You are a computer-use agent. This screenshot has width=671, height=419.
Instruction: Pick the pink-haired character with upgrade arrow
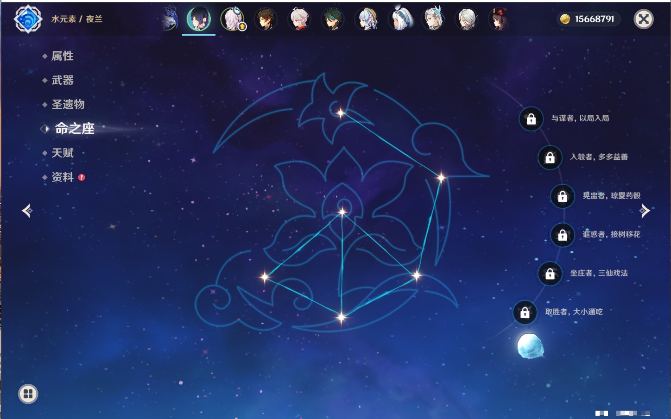click(232, 19)
